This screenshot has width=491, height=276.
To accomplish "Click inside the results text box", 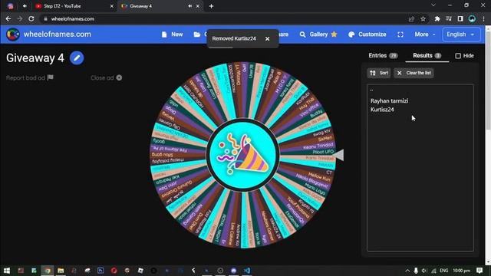I will pyautogui.click(x=420, y=168).
